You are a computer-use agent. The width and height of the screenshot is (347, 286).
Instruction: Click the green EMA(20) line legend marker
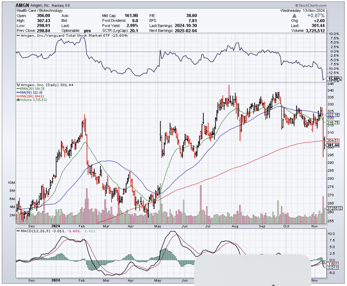[18, 88]
